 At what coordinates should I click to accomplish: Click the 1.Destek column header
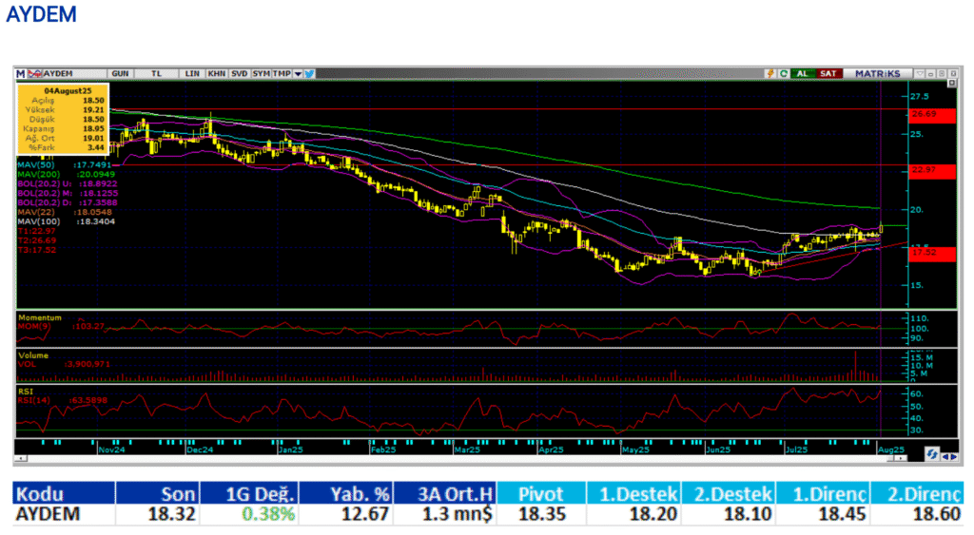pos(633,494)
